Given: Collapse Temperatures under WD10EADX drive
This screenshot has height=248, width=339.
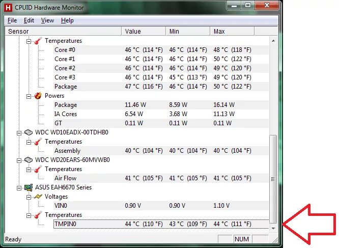Looking at the screenshot, I should click(29, 142).
